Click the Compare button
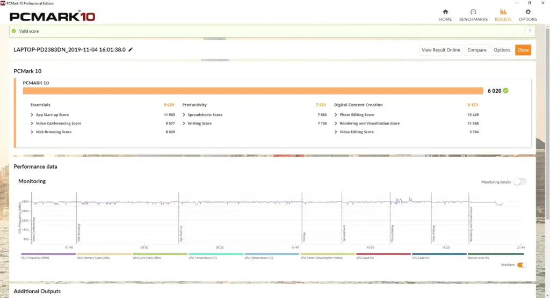The image size is (550, 298). [x=477, y=50]
